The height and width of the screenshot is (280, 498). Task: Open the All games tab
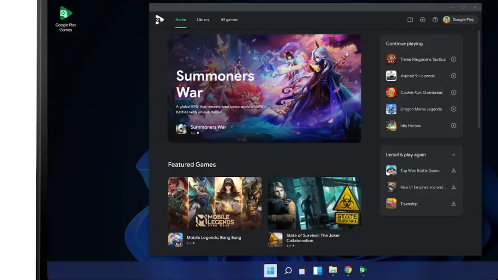(229, 19)
